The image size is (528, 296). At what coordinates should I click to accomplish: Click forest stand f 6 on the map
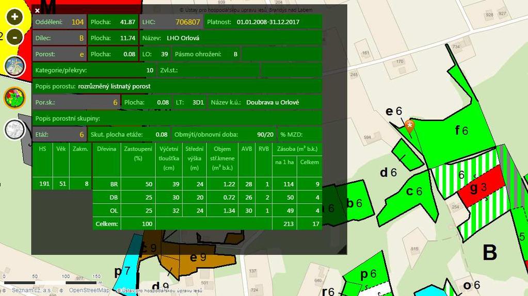click(461, 130)
